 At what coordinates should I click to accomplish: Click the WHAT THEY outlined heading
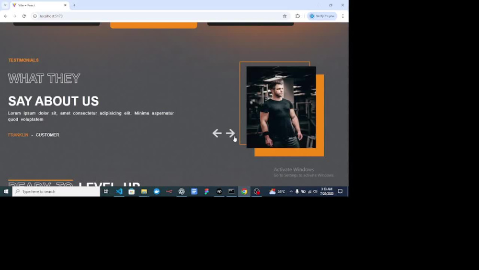pos(44,78)
